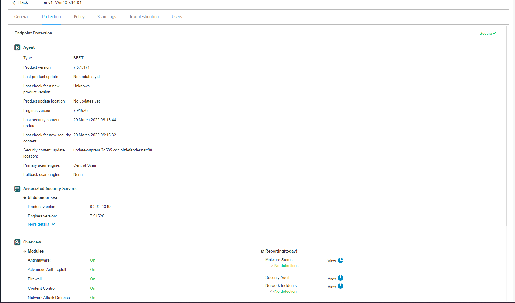Click the More details chevron arrow
The image size is (515, 303).
click(53, 224)
